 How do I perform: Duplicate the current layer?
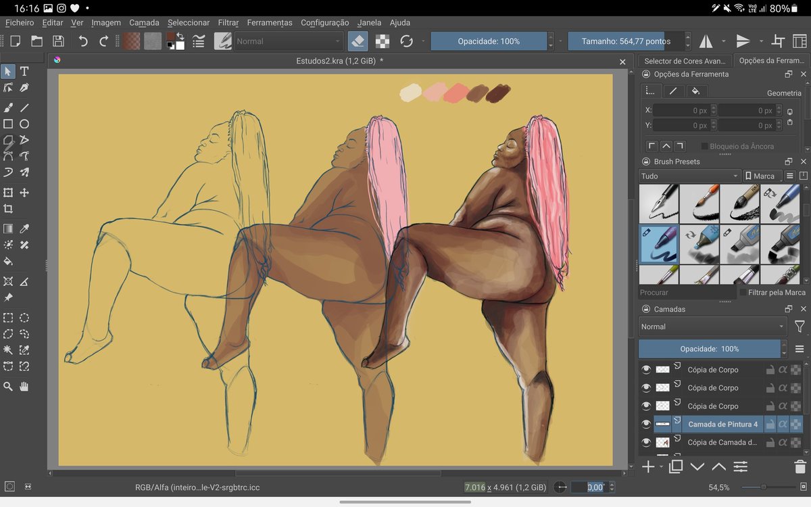click(676, 466)
